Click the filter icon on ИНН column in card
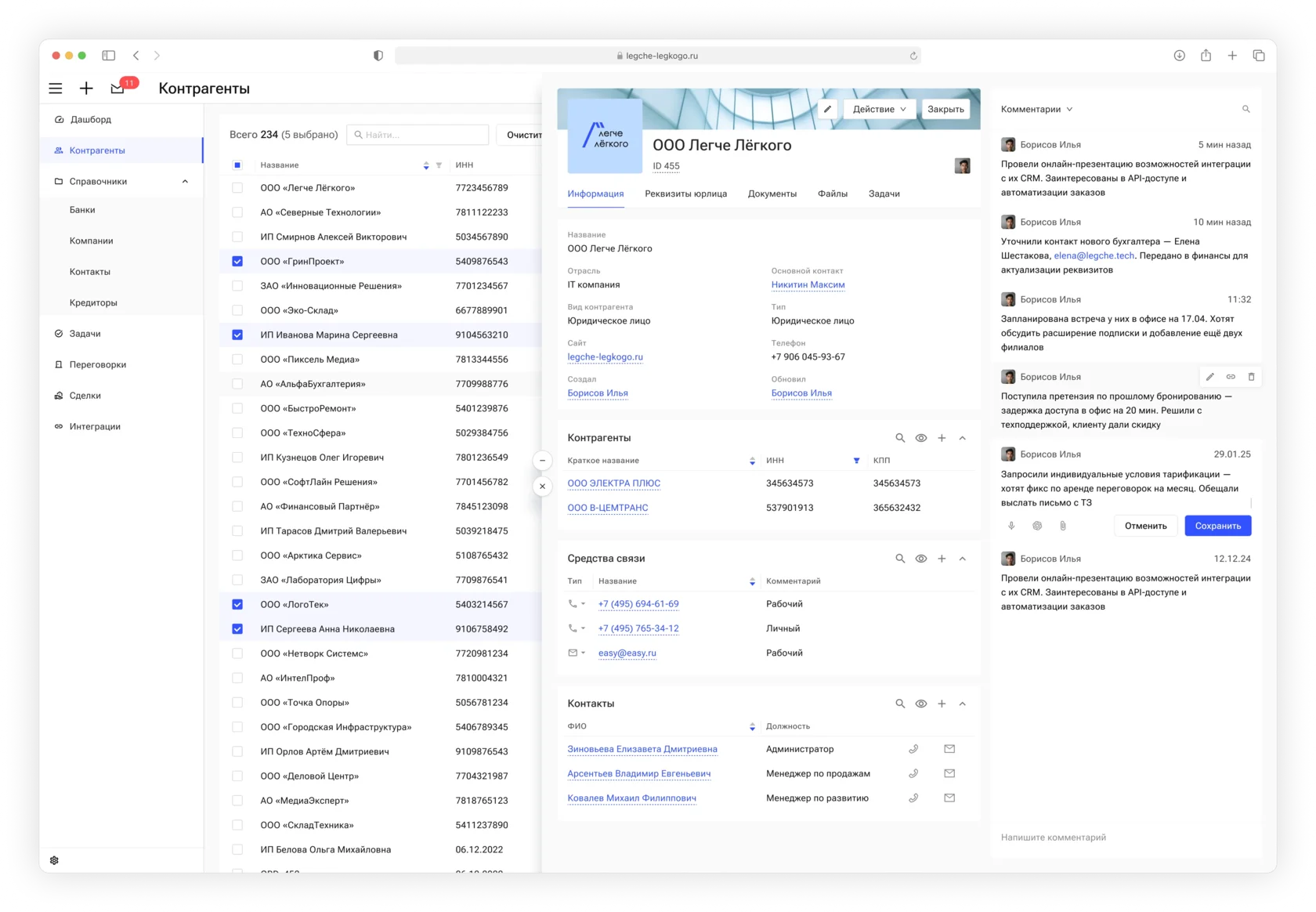 pyautogui.click(x=856, y=461)
